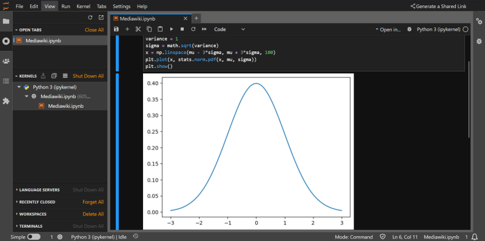Open the Settings menu
The width and height of the screenshot is (485, 241).
click(122, 6)
